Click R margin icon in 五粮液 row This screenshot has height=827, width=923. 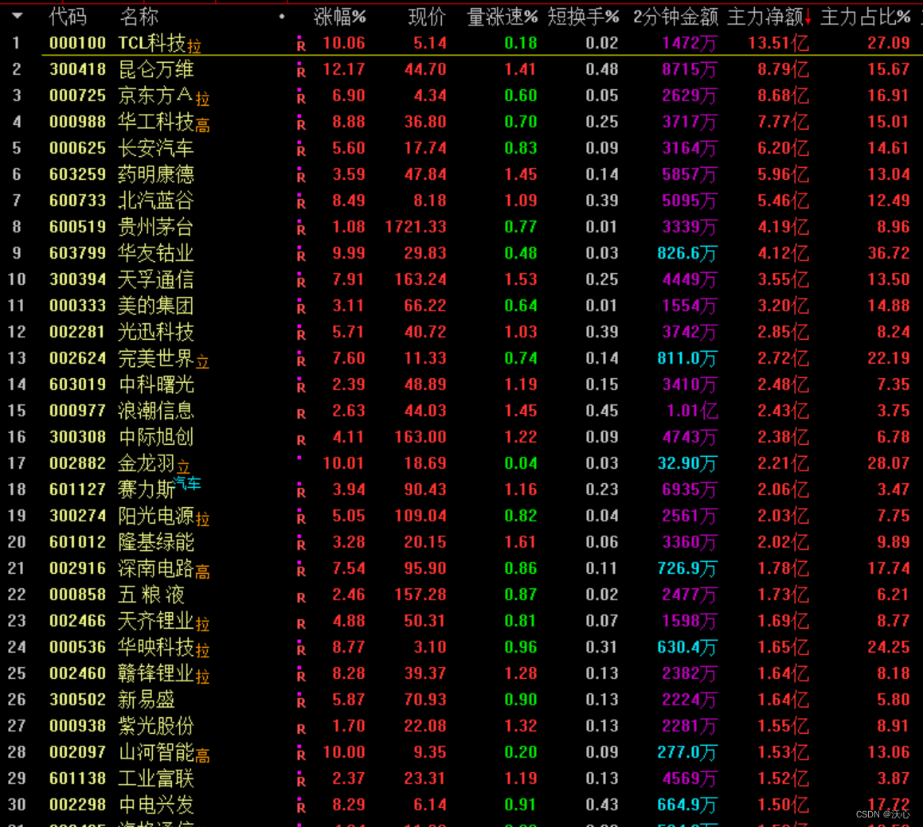tap(301, 597)
